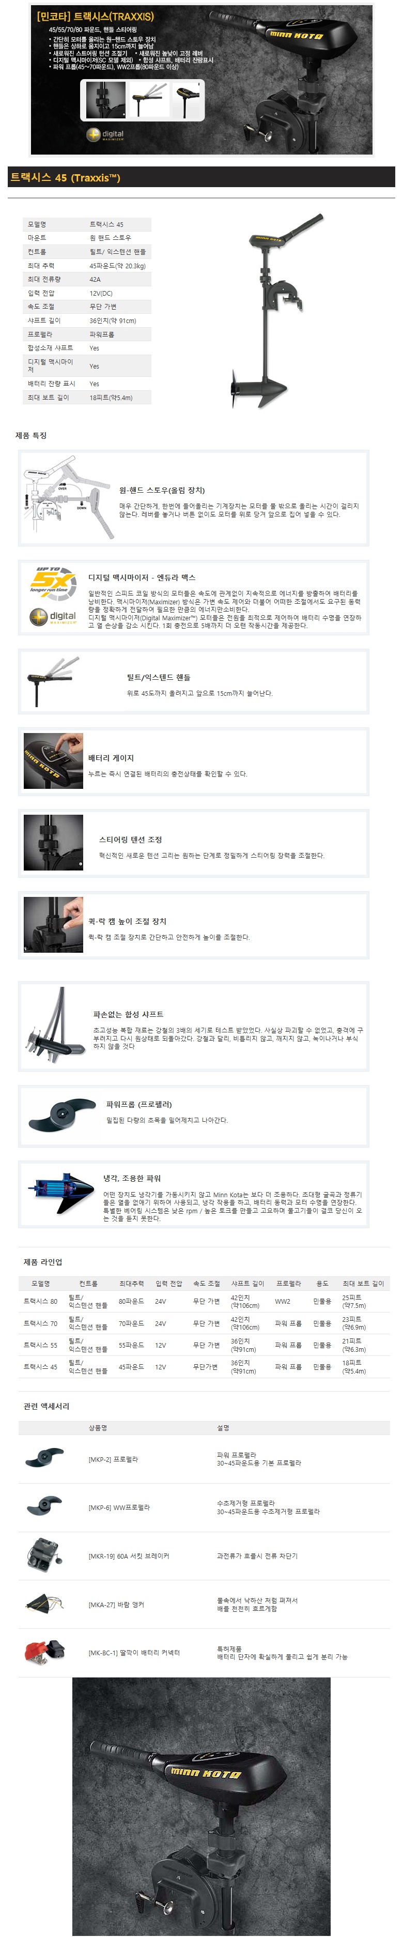Click the battery gauge photo
This screenshot has height=1937, width=403.
(53, 761)
